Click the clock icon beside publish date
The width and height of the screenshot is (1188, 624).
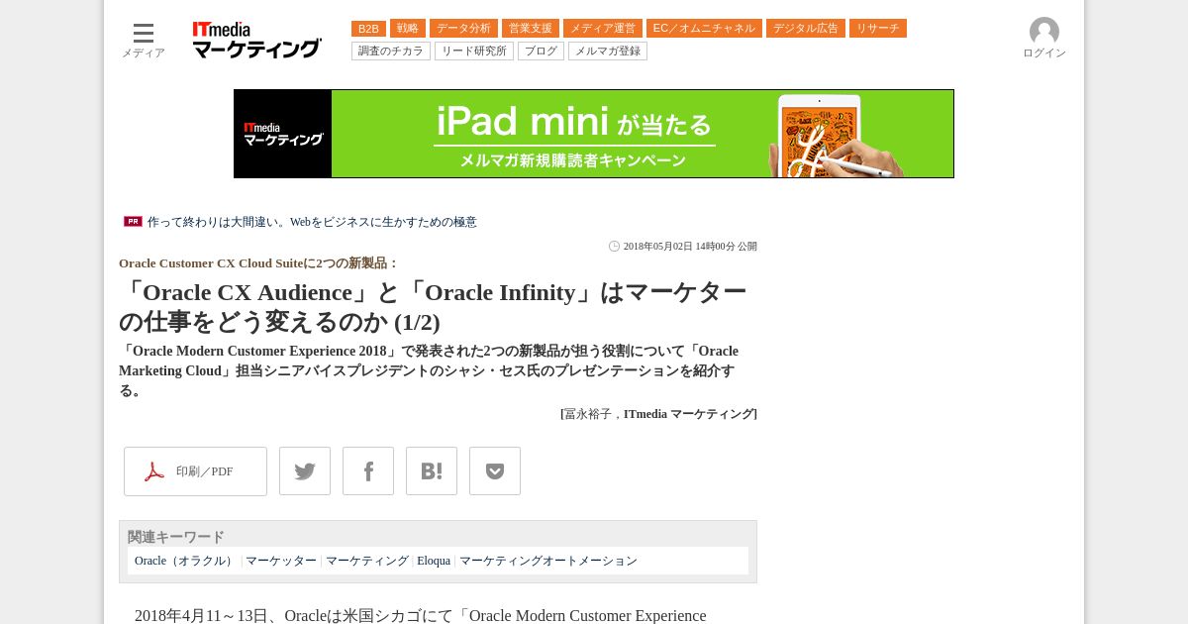click(x=614, y=247)
